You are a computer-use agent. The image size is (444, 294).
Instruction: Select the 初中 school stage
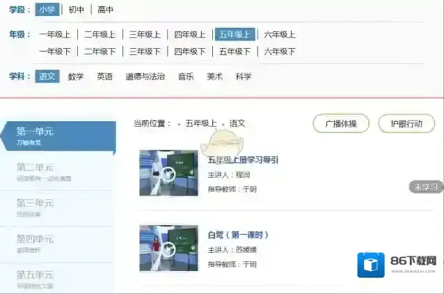[76, 10]
